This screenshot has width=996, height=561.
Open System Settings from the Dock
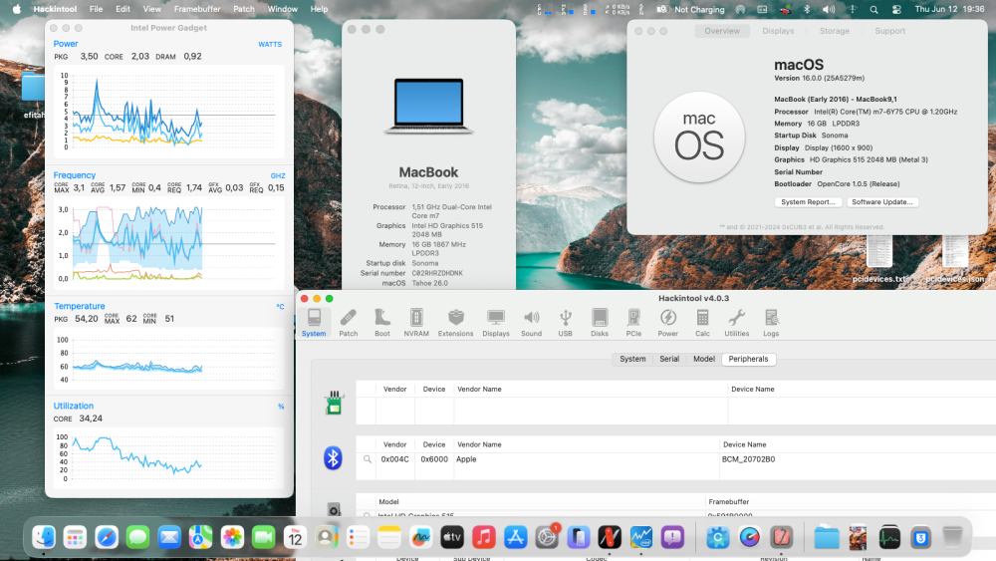[x=547, y=537]
